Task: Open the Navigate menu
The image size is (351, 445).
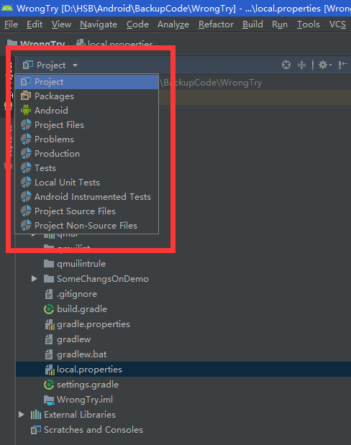Action: coord(99,24)
